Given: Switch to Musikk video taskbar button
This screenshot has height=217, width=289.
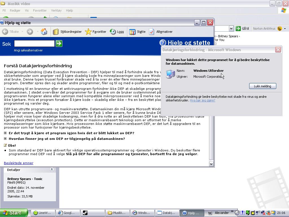Looking at the screenshot, I should coord(118,213).
